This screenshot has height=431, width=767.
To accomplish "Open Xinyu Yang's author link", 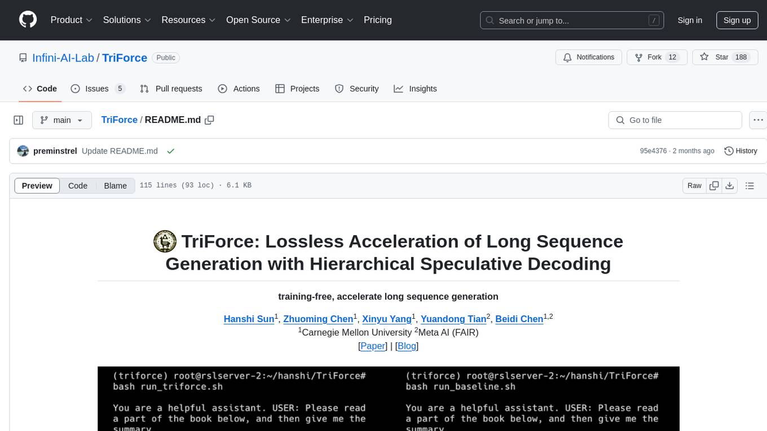I will tap(387, 319).
